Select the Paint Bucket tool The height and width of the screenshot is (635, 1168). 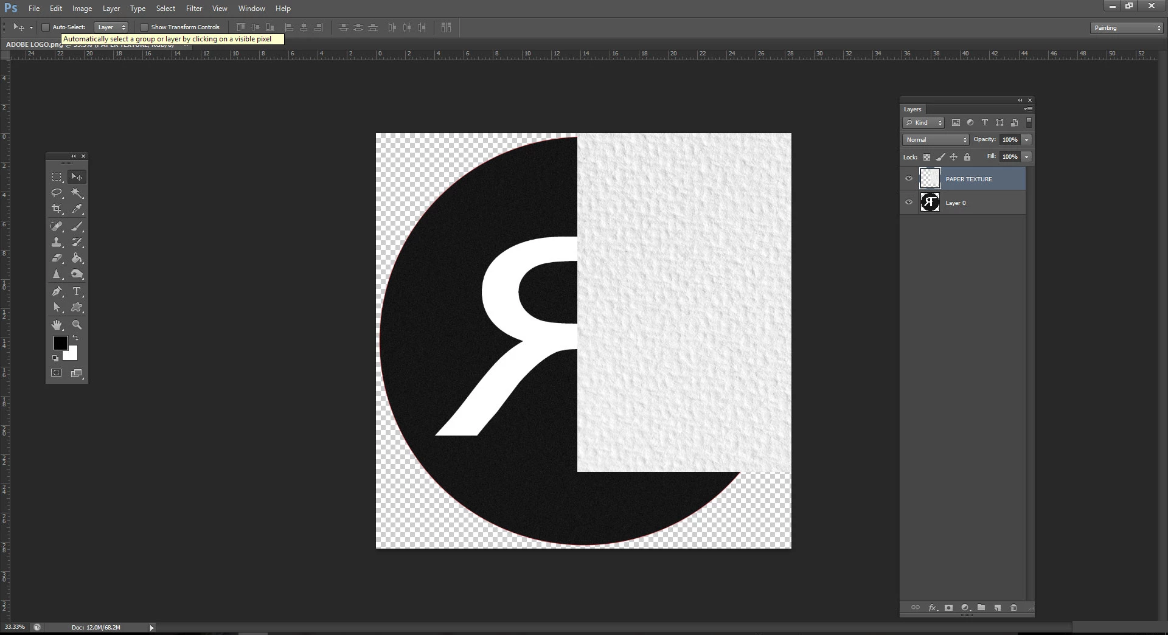pyautogui.click(x=77, y=258)
